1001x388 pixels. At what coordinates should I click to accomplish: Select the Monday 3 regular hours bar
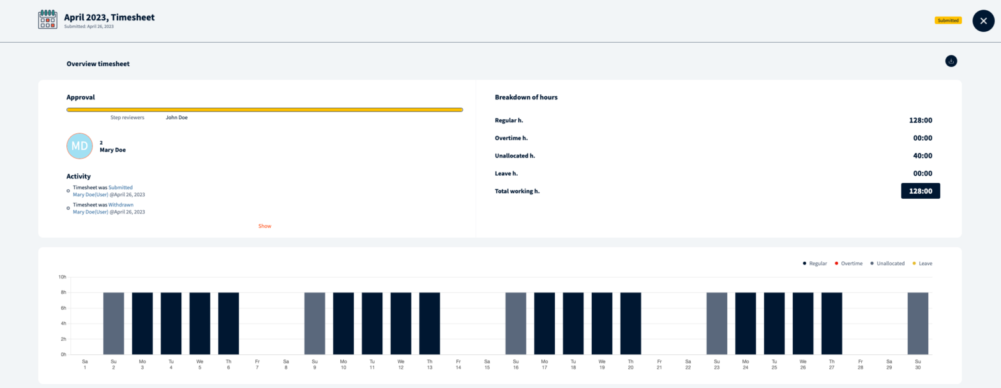[x=142, y=323]
